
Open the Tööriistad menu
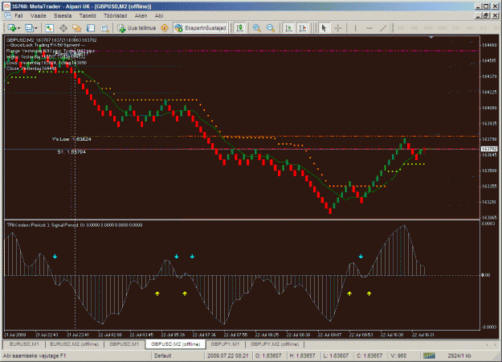[115, 16]
